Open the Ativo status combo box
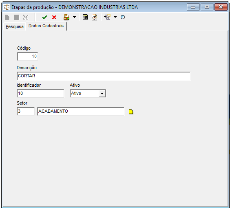This screenshot has width=230, height=208. coord(88,93)
